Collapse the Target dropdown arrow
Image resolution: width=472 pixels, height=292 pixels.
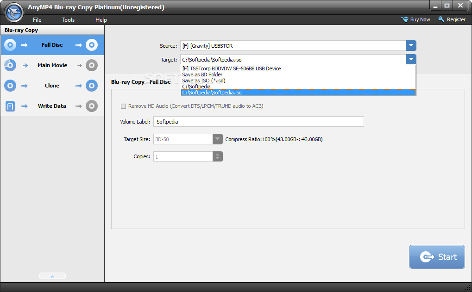(x=411, y=59)
